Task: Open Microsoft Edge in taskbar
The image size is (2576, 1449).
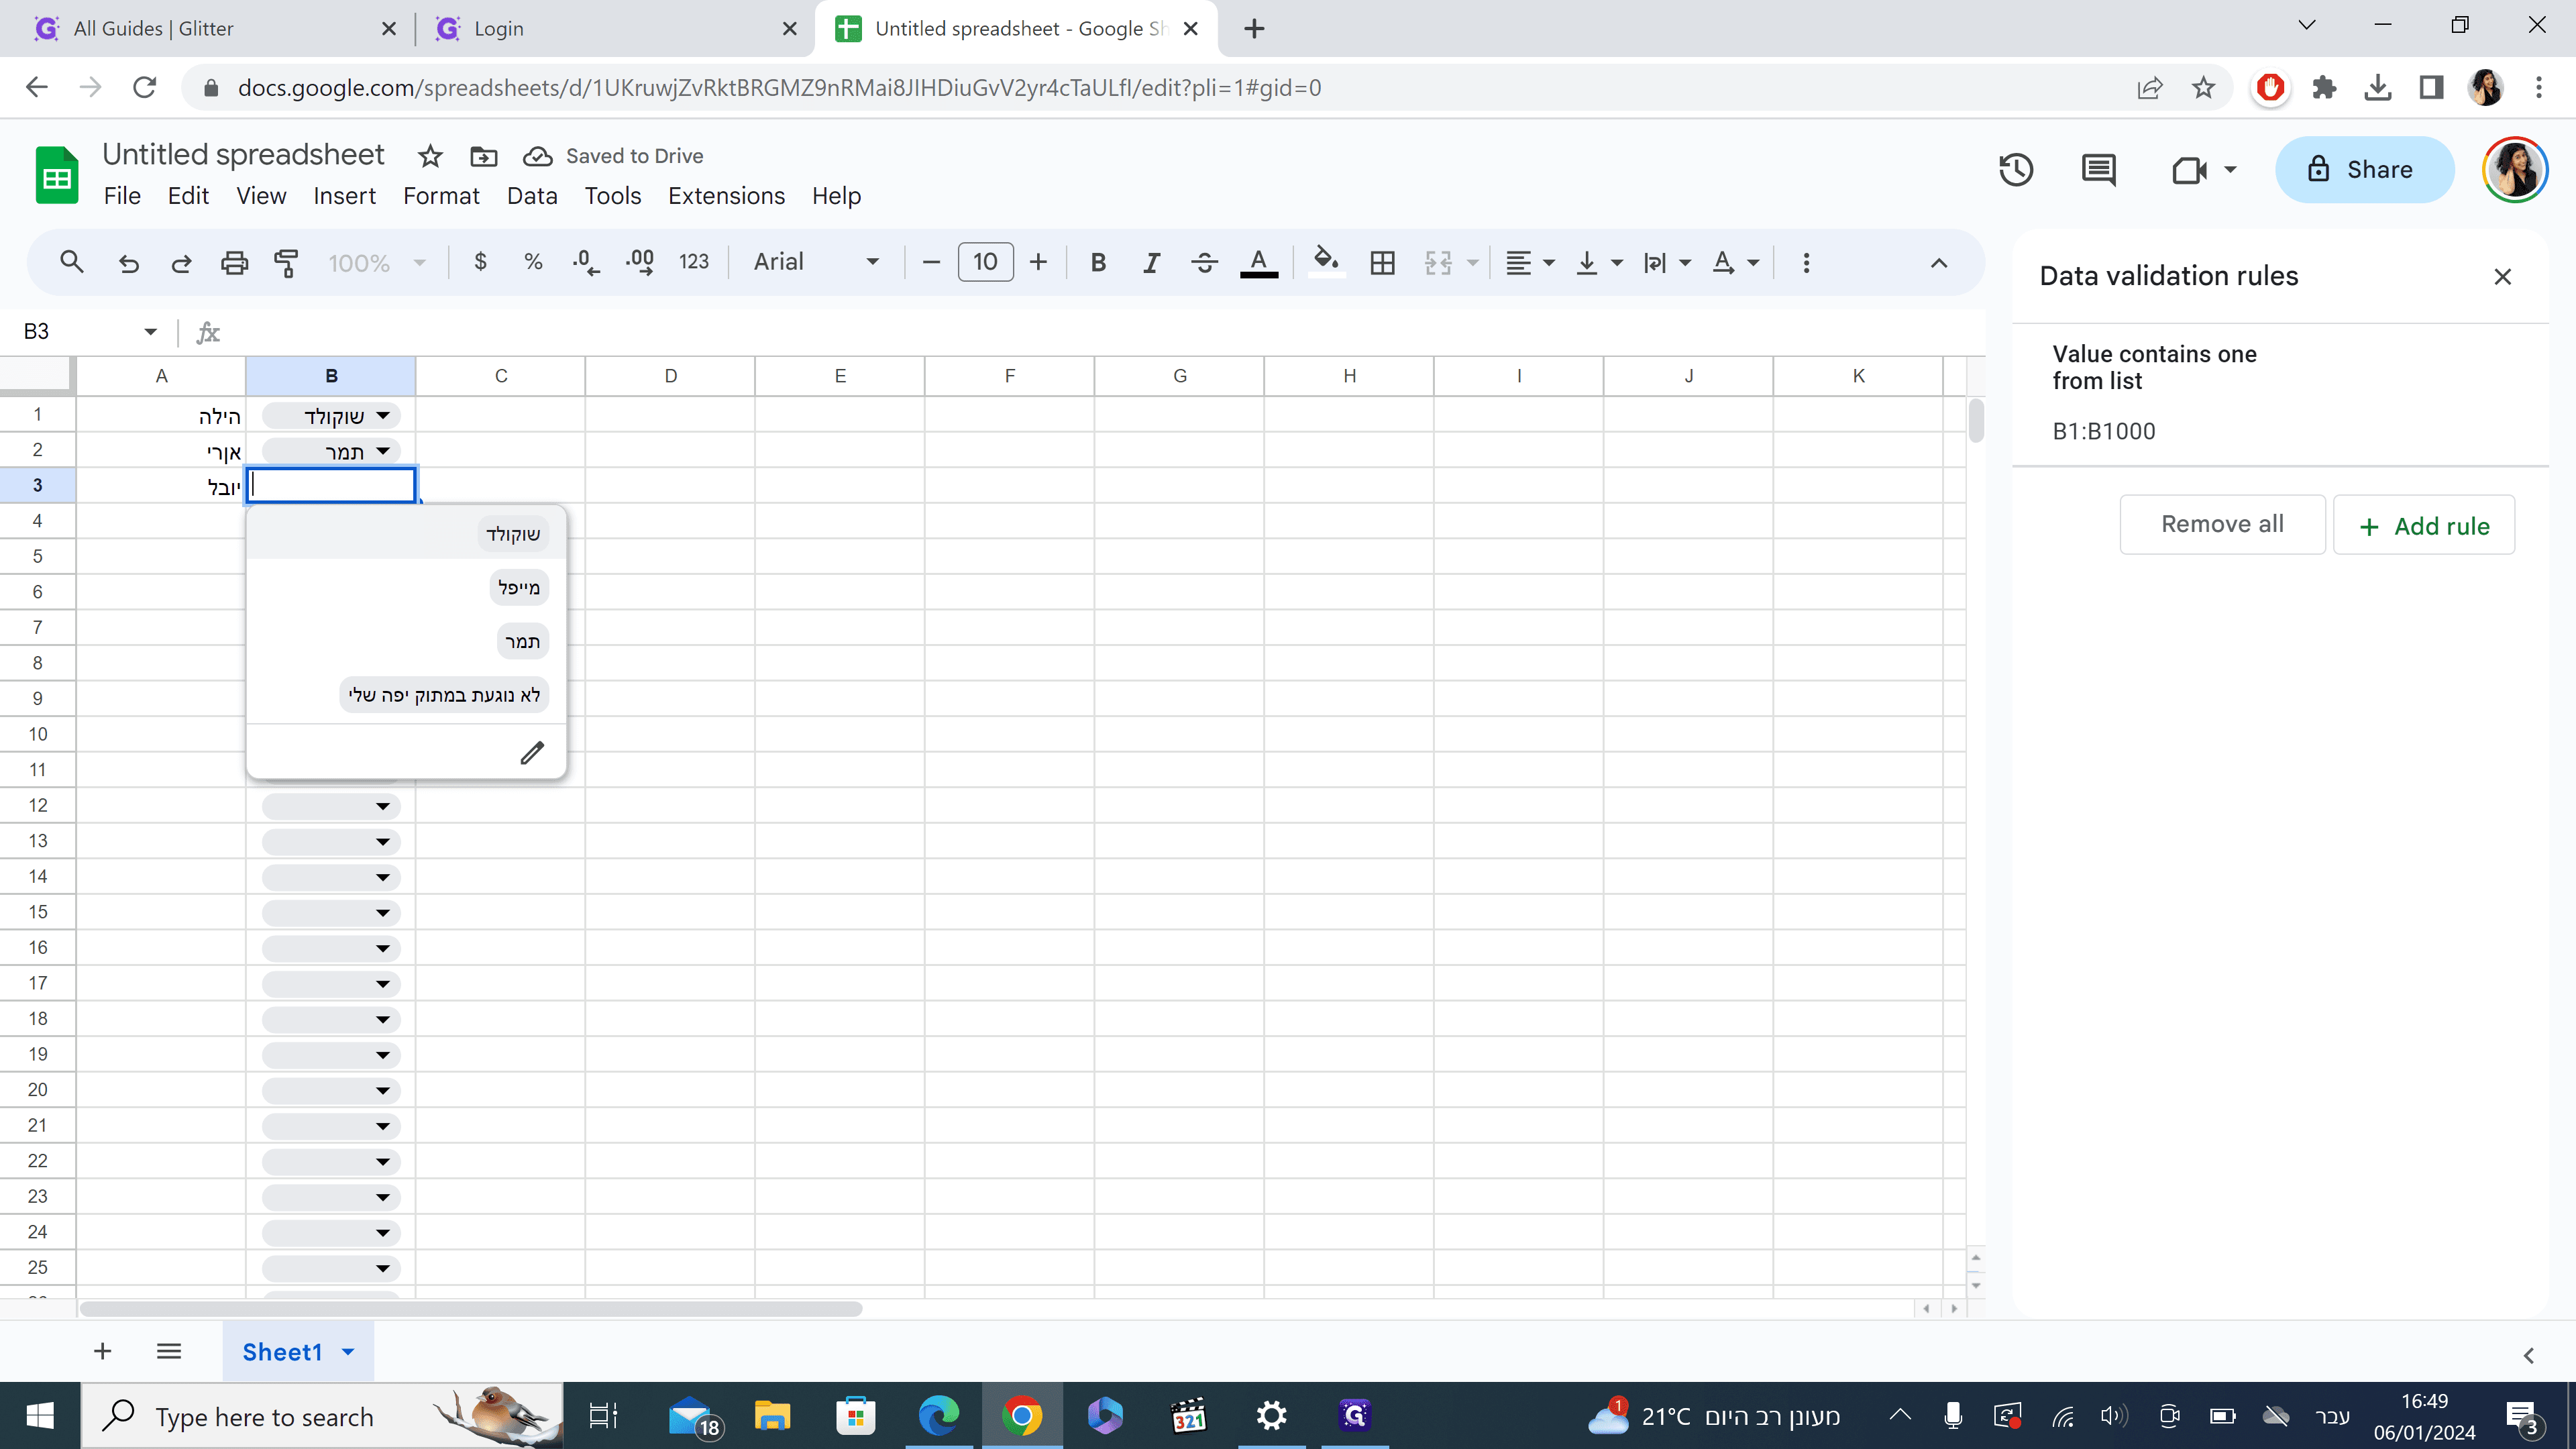Action: (938, 1416)
